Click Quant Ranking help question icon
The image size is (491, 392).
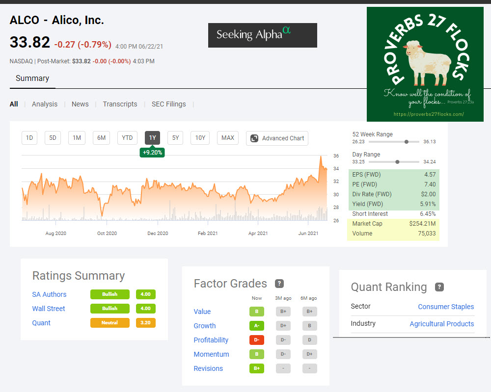tap(439, 287)
